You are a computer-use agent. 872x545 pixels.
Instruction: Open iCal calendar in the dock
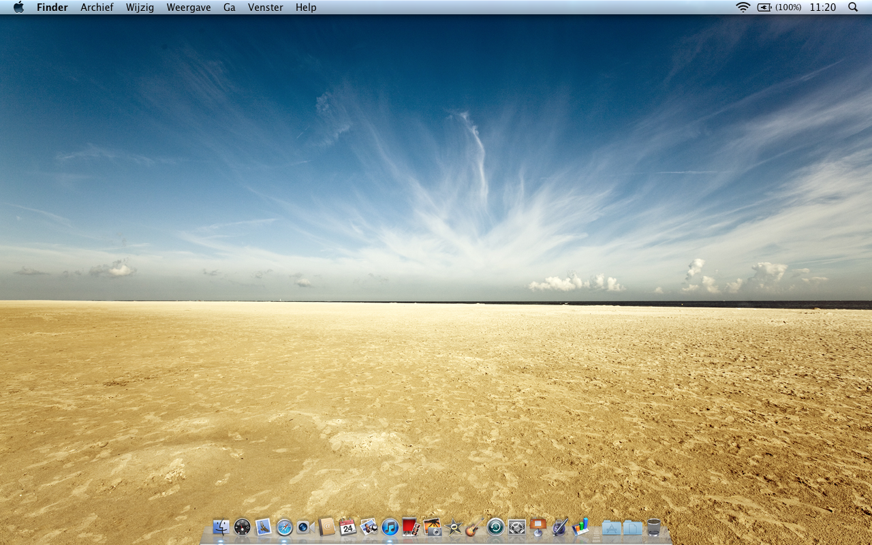[x=347, y=527]
